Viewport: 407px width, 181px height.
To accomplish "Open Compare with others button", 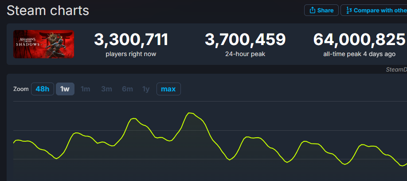I will coord(374,10).
